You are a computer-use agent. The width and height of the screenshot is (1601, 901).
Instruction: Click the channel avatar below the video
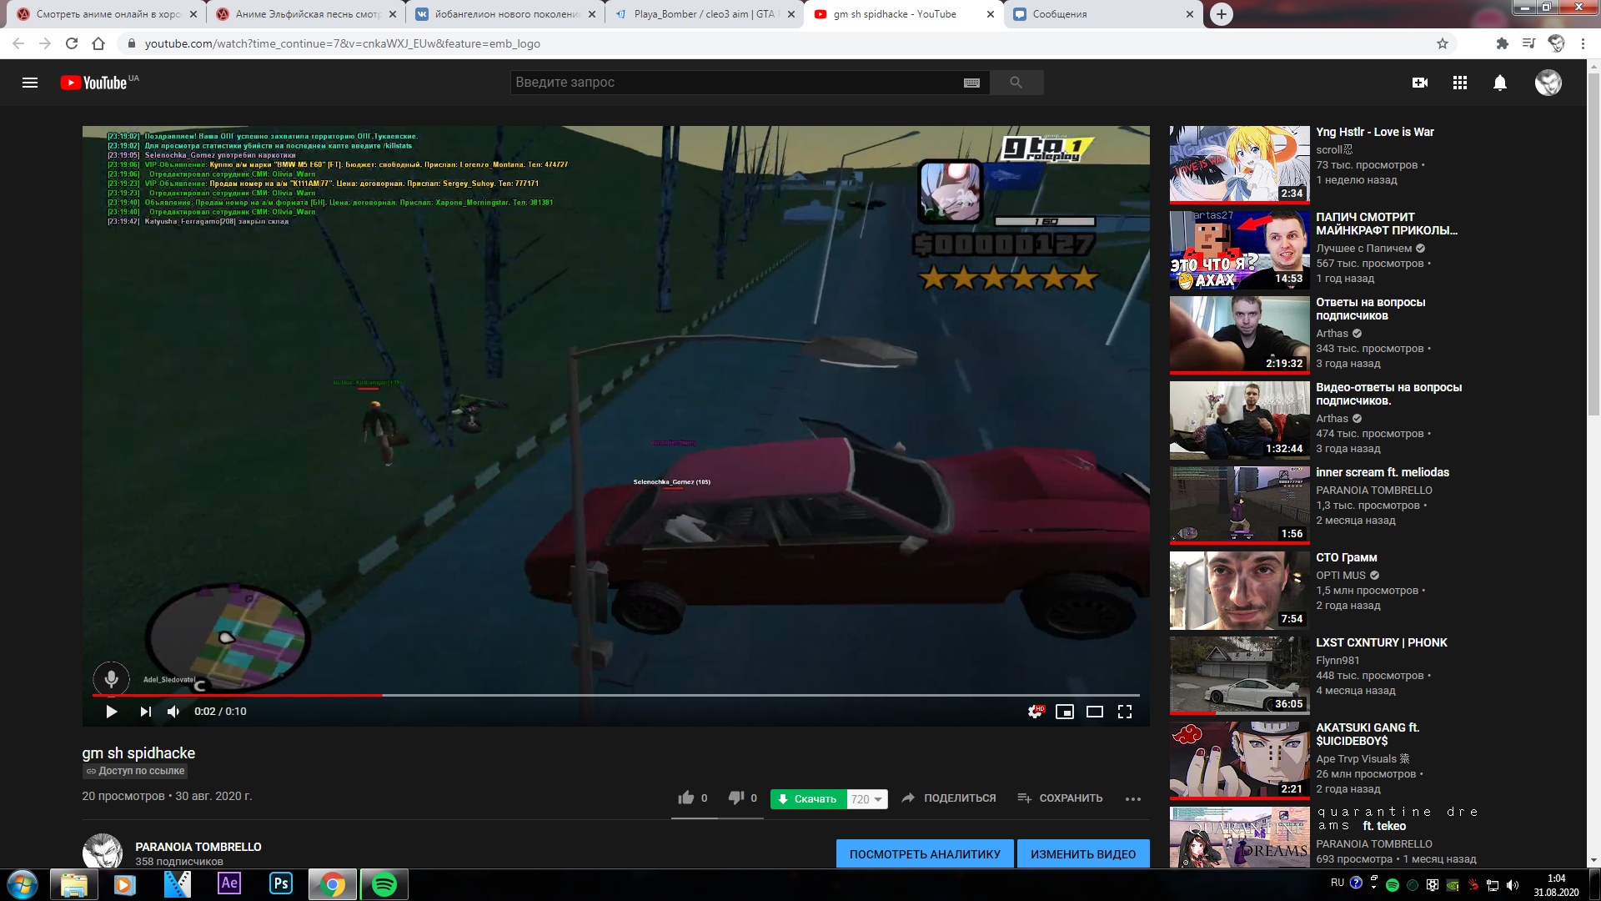point(103,851)
